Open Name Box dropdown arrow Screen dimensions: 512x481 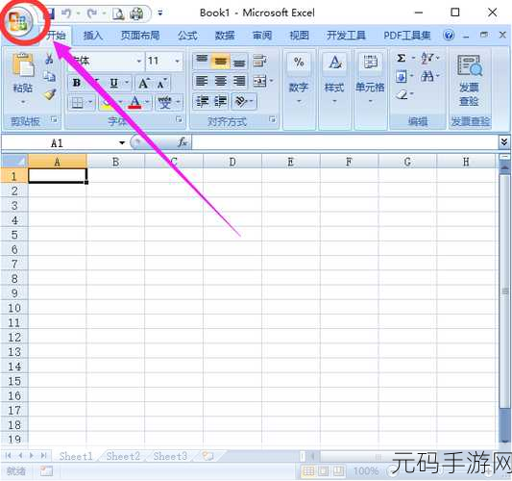[122, 143]
